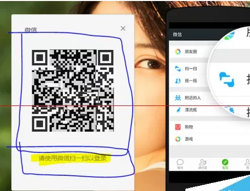Select the '附近的人' label on the phone

click(x=193, y=98)
